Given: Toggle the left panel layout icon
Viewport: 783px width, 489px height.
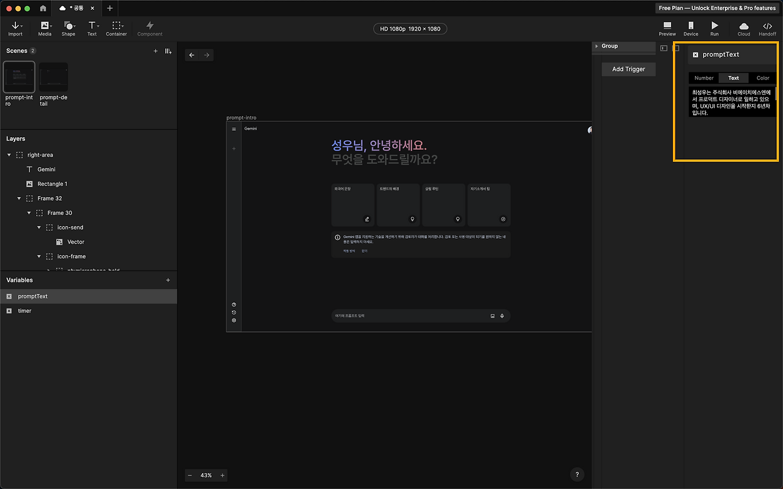Looking at the screenshot, I should pos(664,48).
